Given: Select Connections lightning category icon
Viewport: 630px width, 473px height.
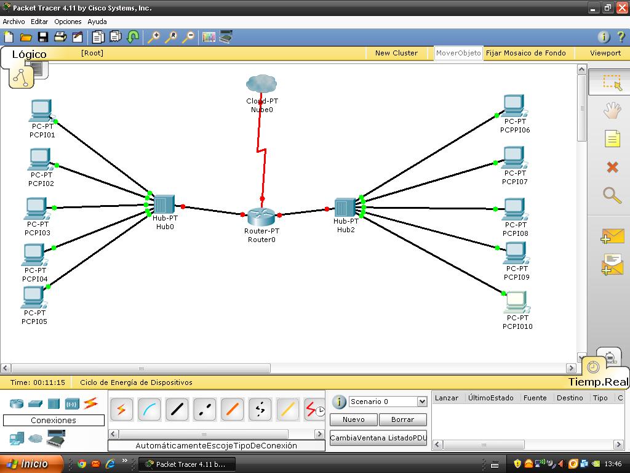Looking at the screenshot, I should [91, 403].
